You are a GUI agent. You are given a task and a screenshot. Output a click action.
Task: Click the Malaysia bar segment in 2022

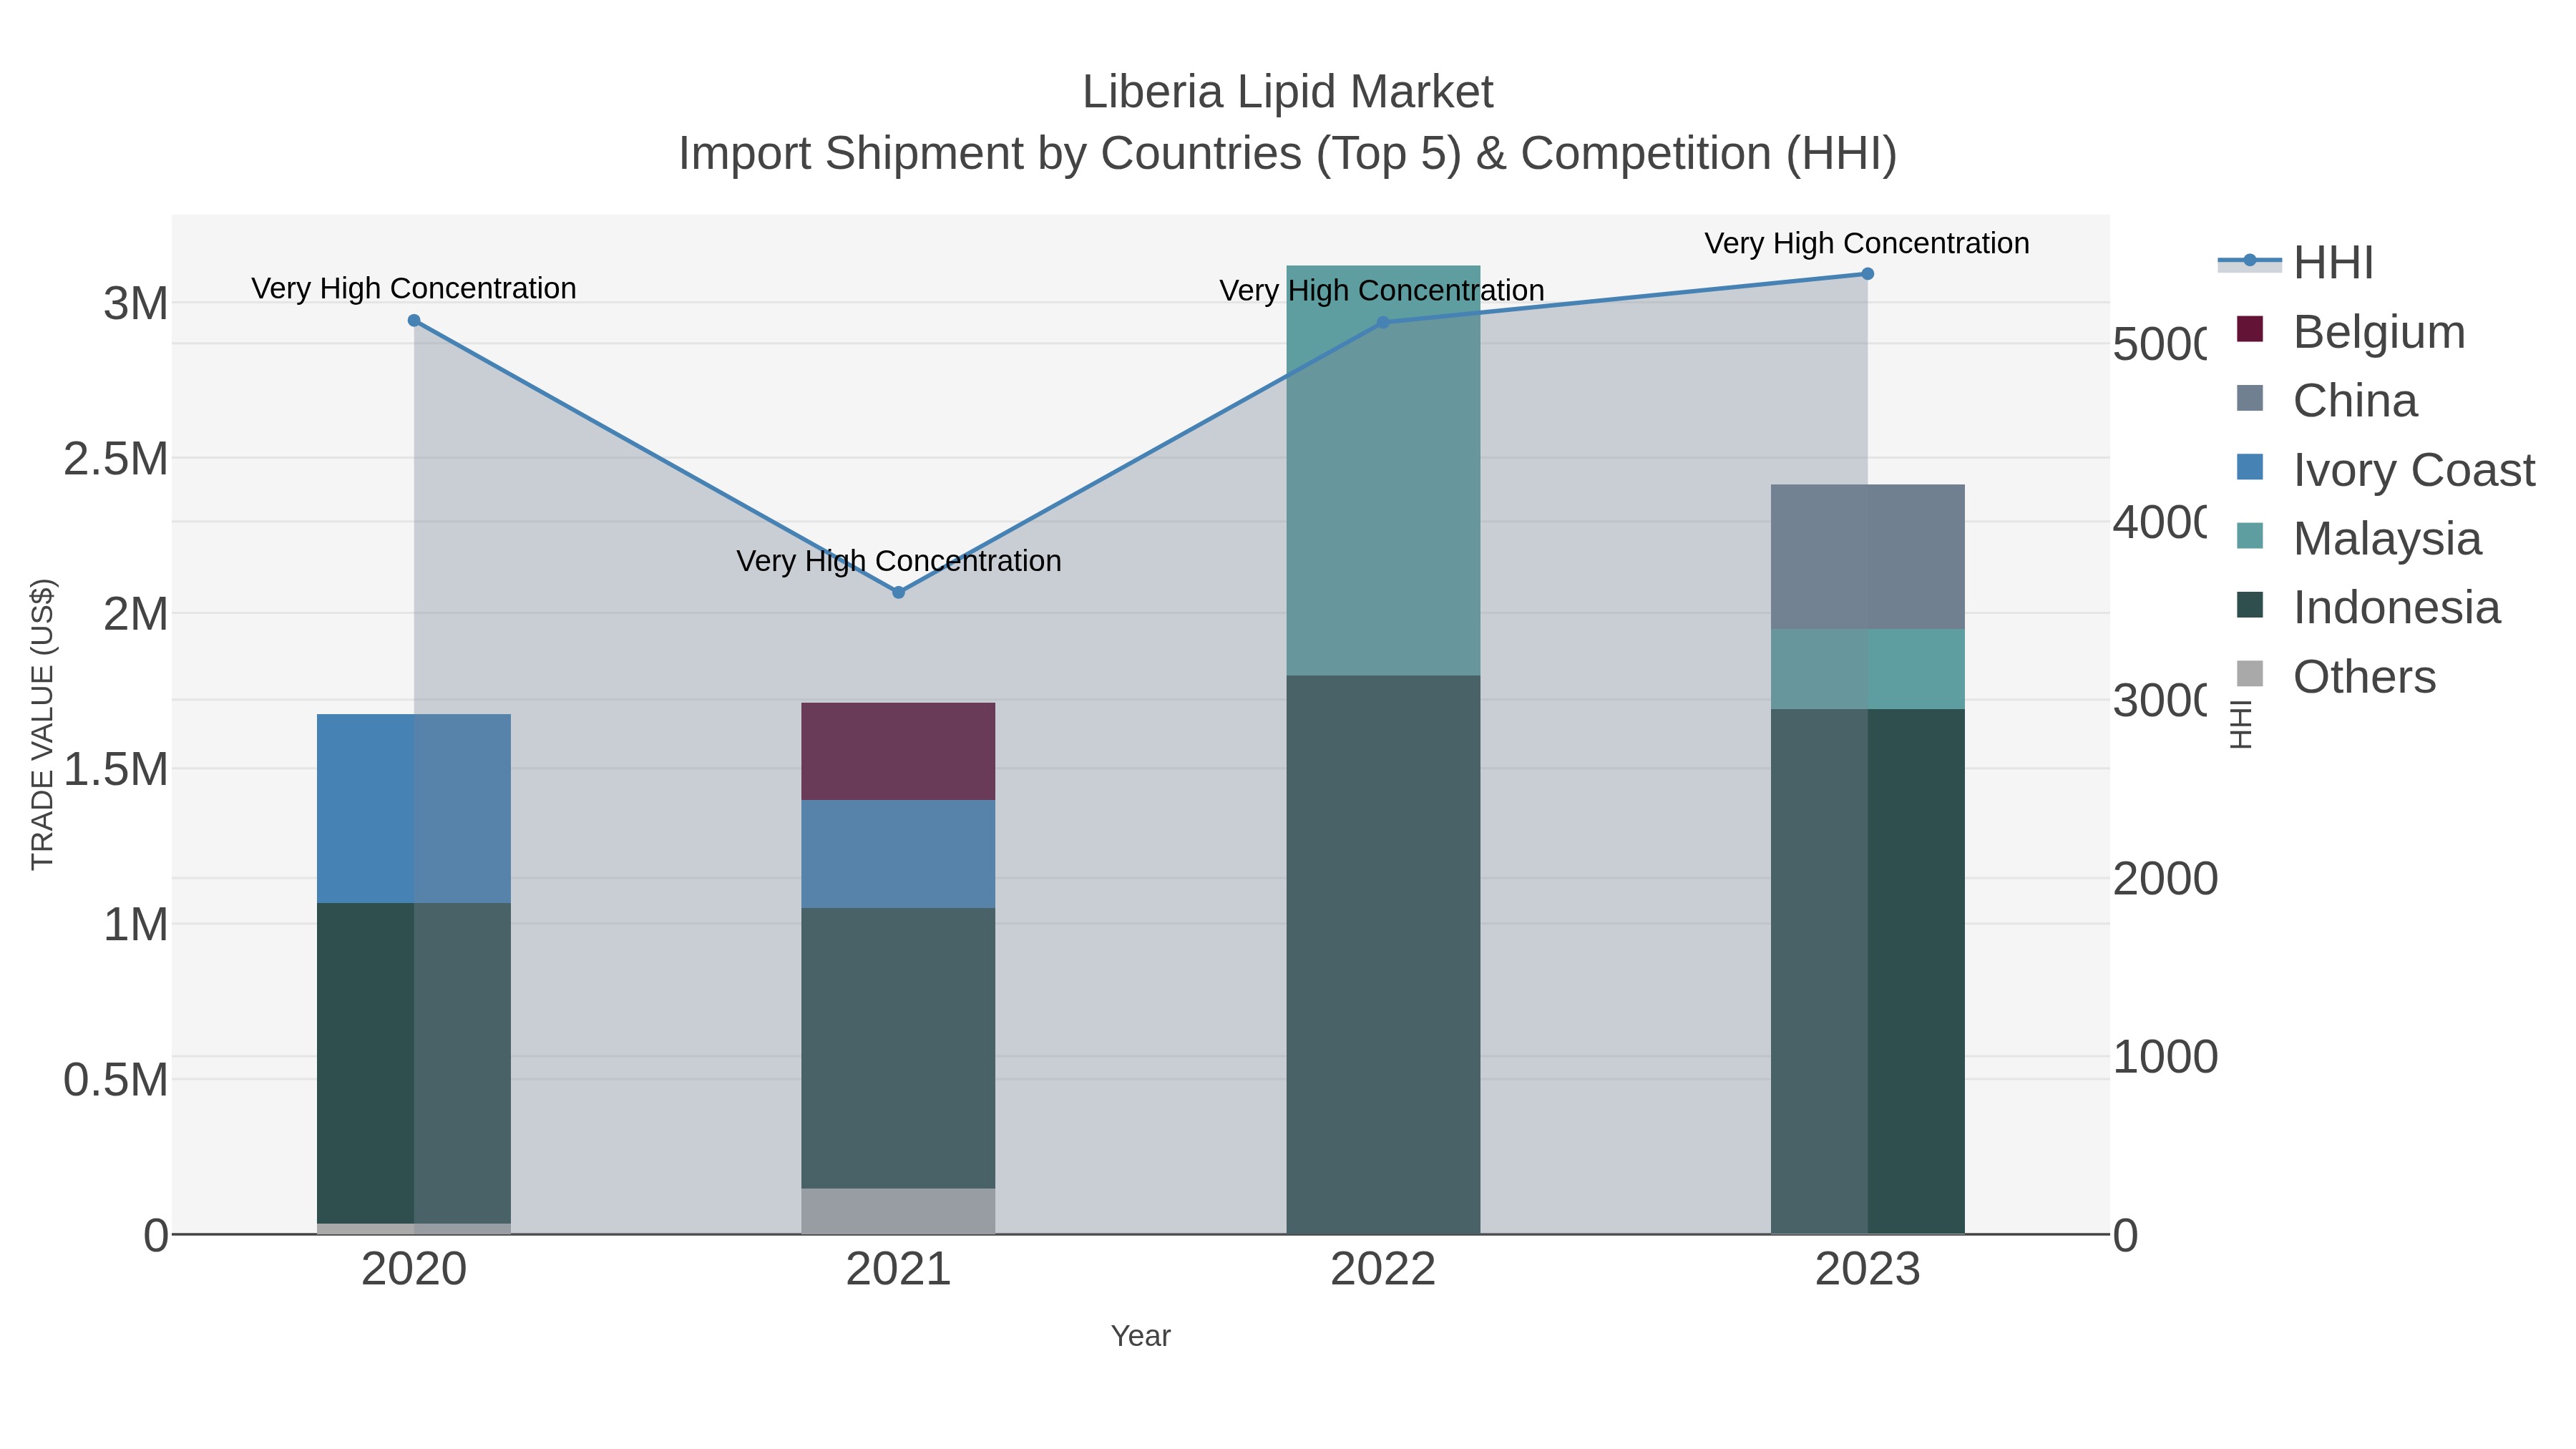[x=1383, y=471]
